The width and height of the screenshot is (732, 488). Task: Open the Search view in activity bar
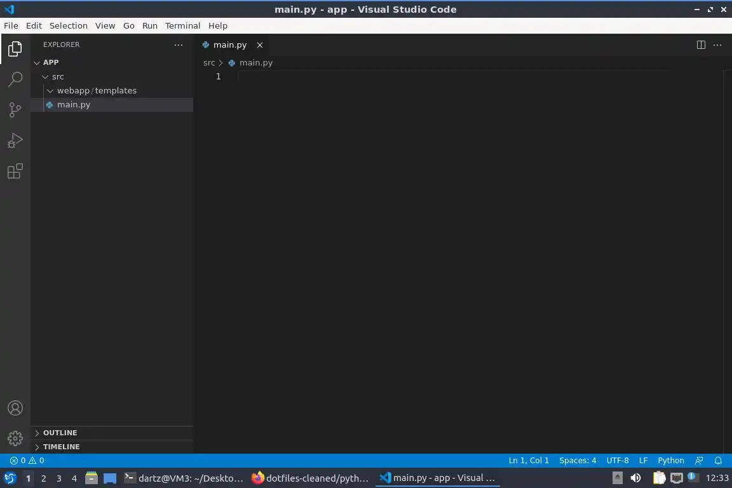coord(15,79)
